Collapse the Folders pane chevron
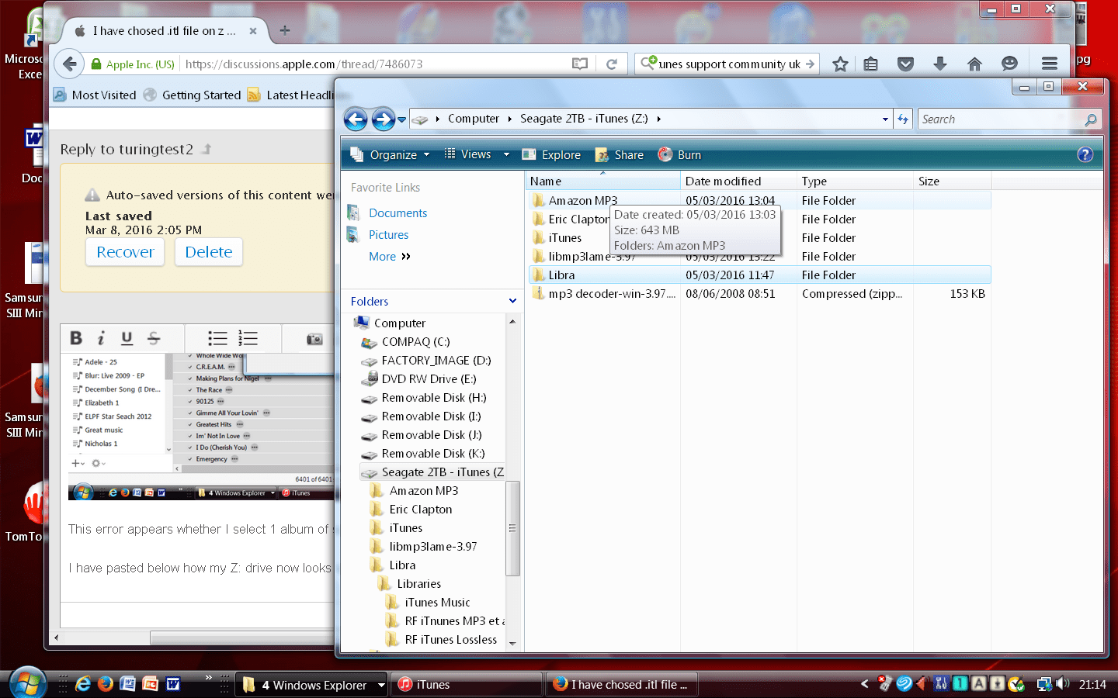Viewport: 1118px width, 698px height. tap(512, 301)
